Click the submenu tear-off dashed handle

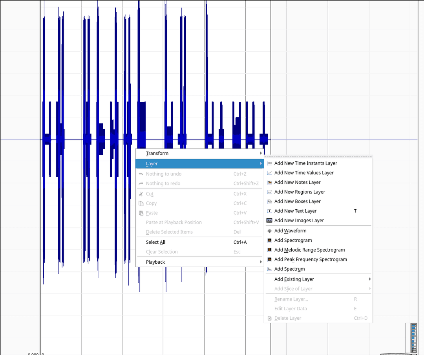tap(318, 156)
